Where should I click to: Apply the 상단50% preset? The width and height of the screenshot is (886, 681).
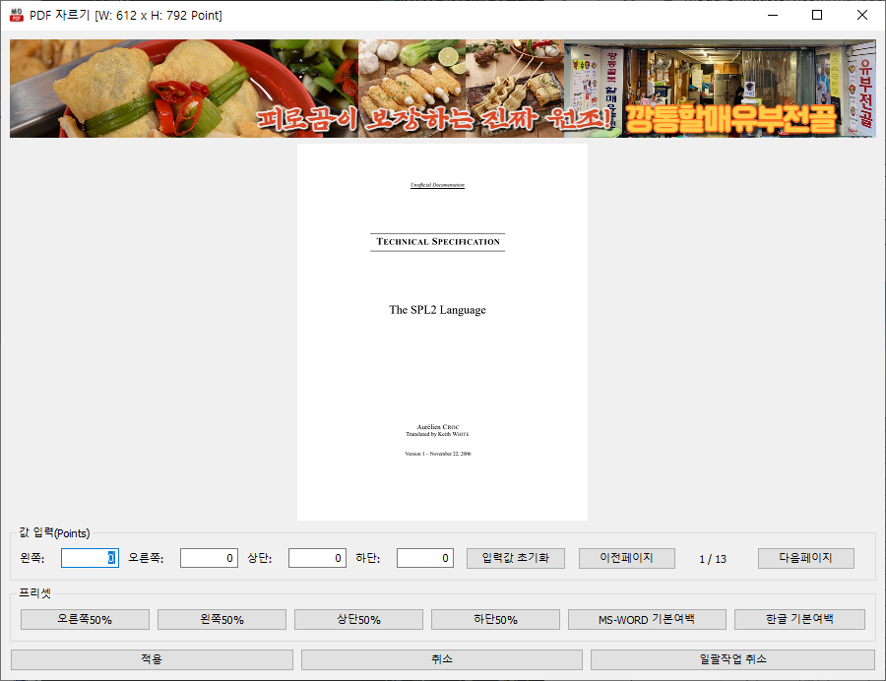(358, 619)
